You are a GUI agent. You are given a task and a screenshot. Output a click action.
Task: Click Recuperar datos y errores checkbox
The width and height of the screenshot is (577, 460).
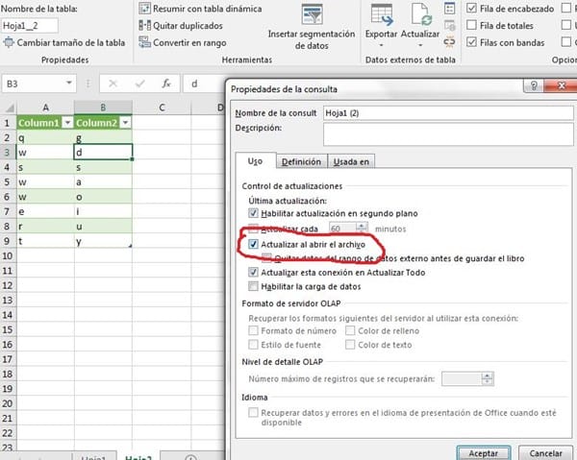[253, 412]
